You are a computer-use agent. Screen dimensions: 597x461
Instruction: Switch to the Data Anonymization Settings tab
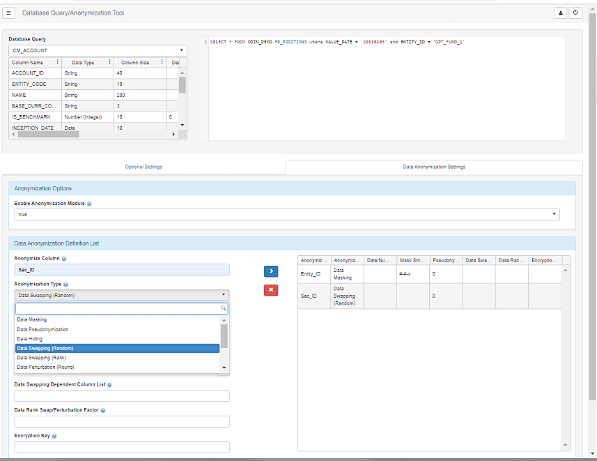pyautogui.click(x=434, y=167)
